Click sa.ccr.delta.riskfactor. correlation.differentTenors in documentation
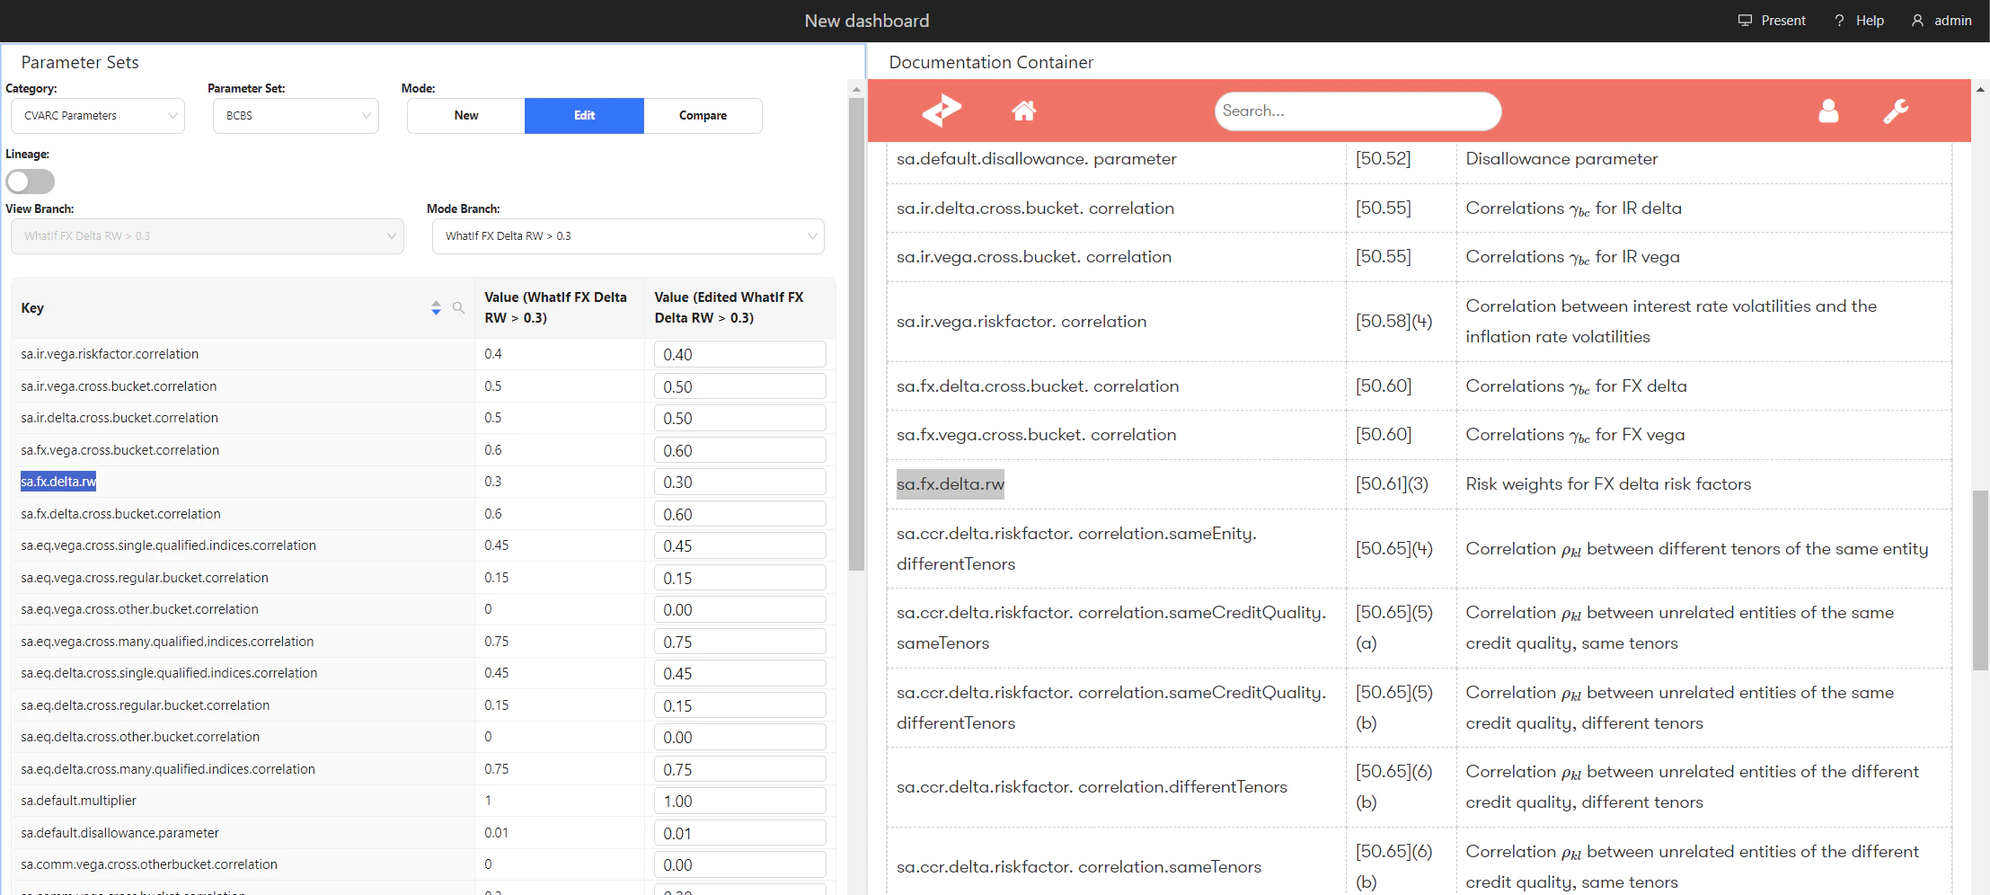The height and width of the screenshot is (895, 1990). [1092, 786]
